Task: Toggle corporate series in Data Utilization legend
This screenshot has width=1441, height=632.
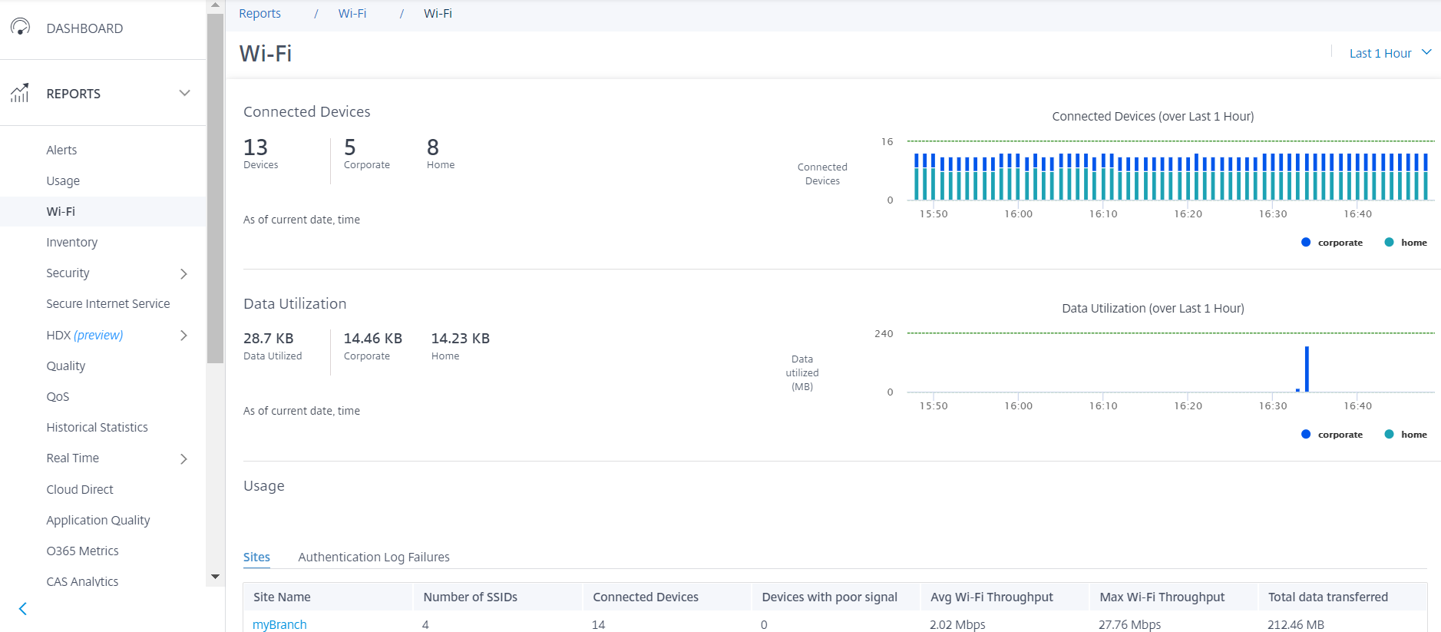Action: pos(1332,435)
